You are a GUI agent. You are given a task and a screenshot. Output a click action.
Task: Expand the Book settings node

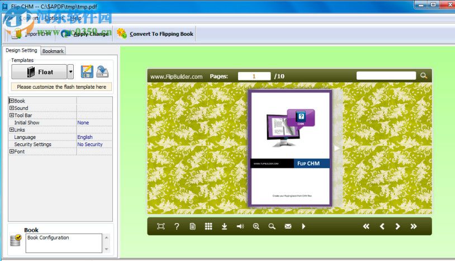(x=12, y=101)
